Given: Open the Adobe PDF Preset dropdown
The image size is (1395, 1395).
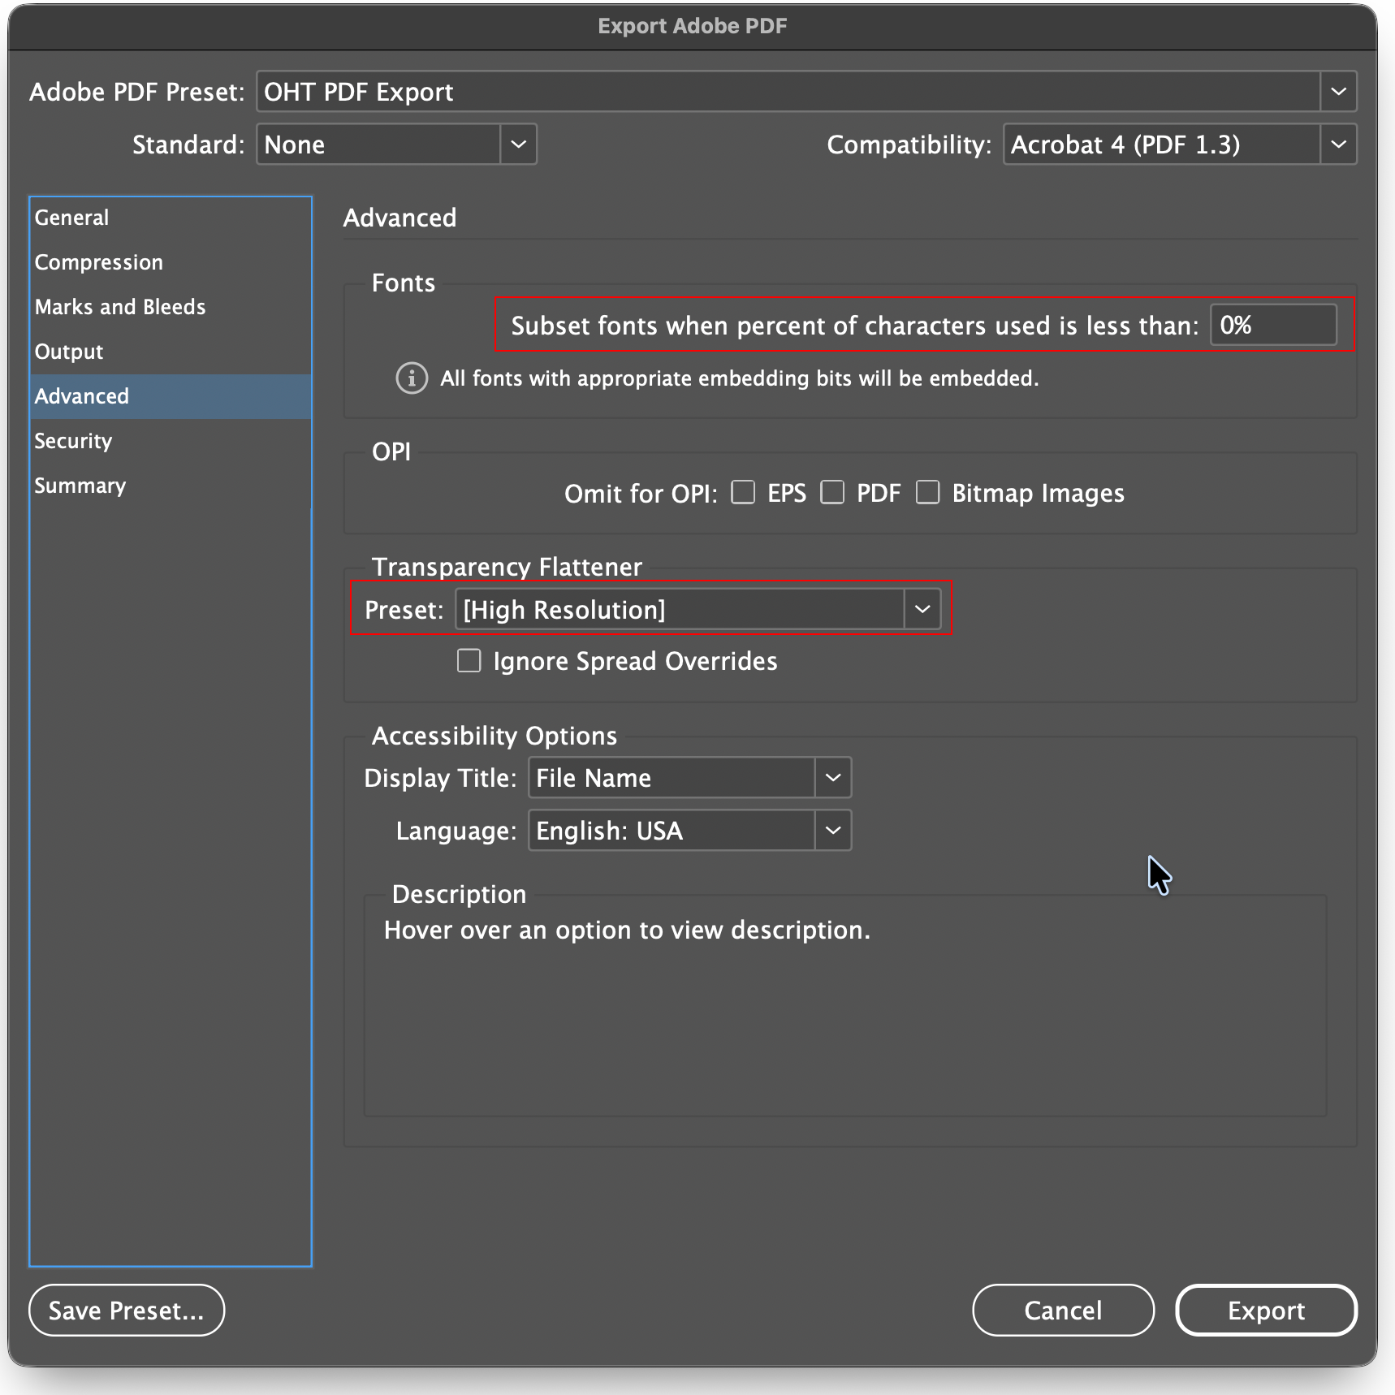Looking at the screenshot, I should [1338, 92].
